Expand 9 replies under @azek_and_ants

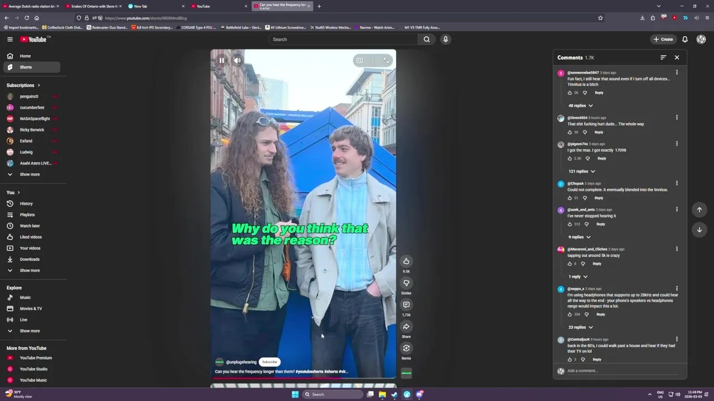579,237
